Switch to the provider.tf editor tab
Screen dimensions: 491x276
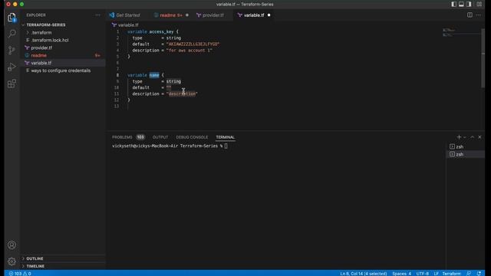tap(213, 15)
